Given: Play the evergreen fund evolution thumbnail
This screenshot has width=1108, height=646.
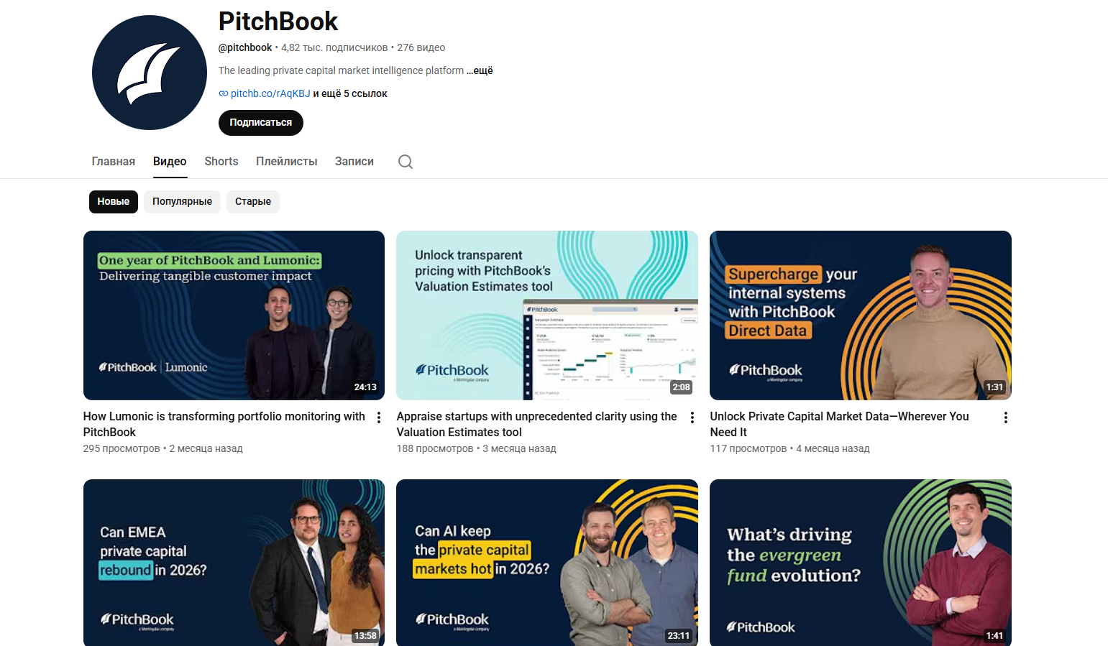Looking at the screenshot, I should [861, 563].
